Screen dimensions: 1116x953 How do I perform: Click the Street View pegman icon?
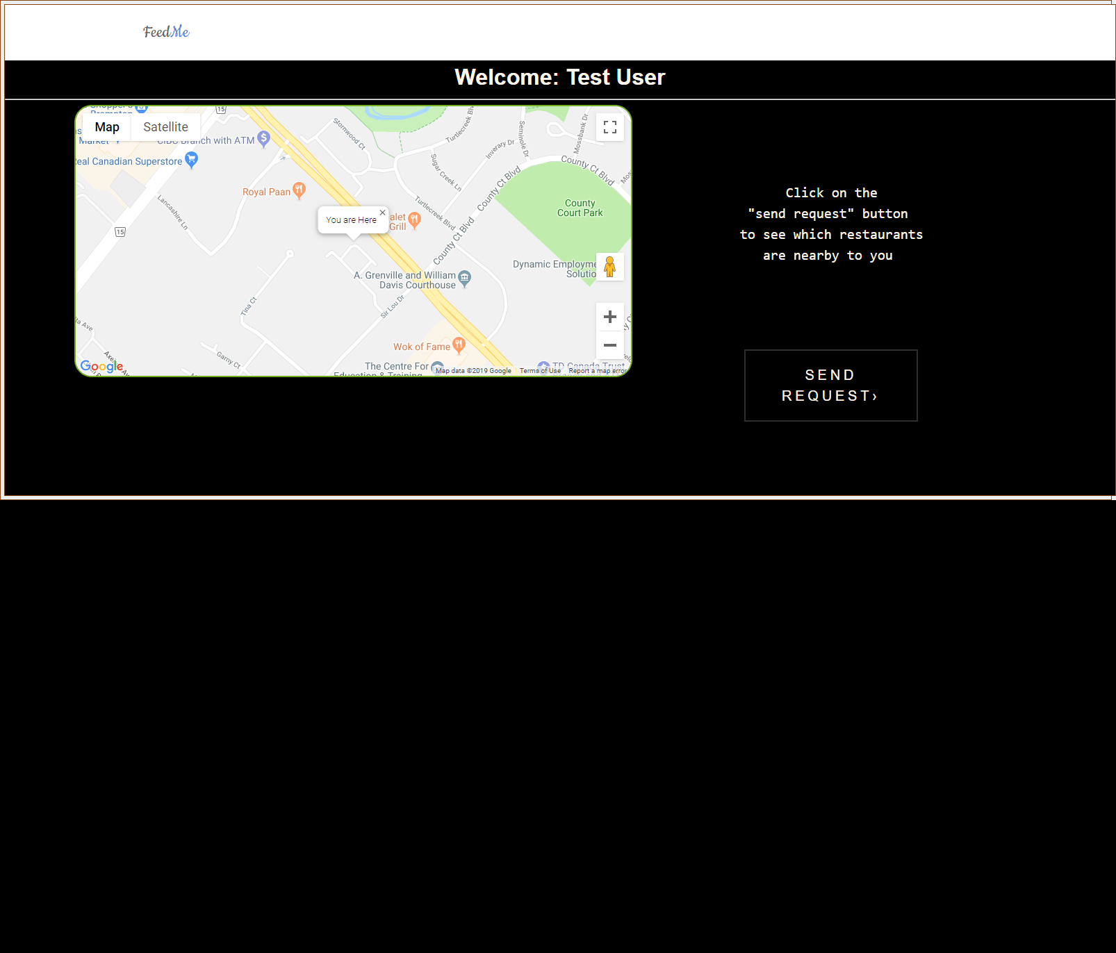click(x=609, y=267)
